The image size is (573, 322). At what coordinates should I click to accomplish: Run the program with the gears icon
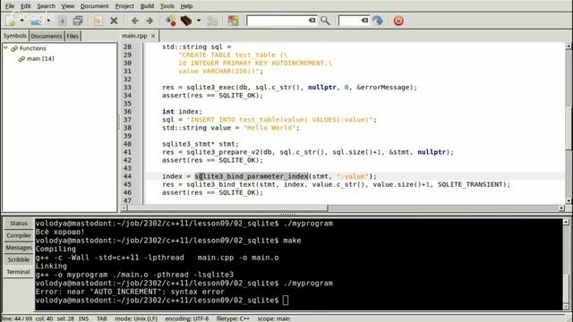(212, 21)
